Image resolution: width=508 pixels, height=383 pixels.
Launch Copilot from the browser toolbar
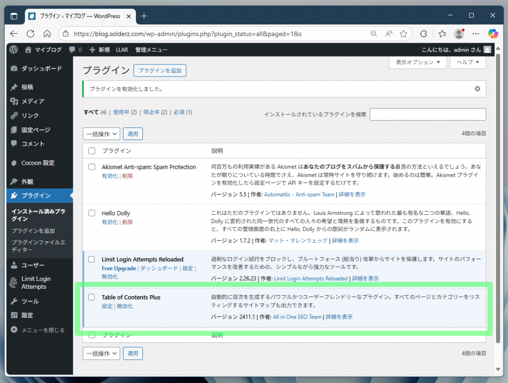pos(492,34)
